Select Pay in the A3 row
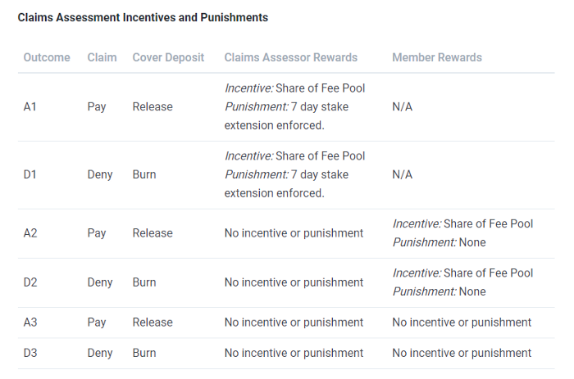Screen dimensions: 574x379 pyautogui.click(x=97, y=323)
